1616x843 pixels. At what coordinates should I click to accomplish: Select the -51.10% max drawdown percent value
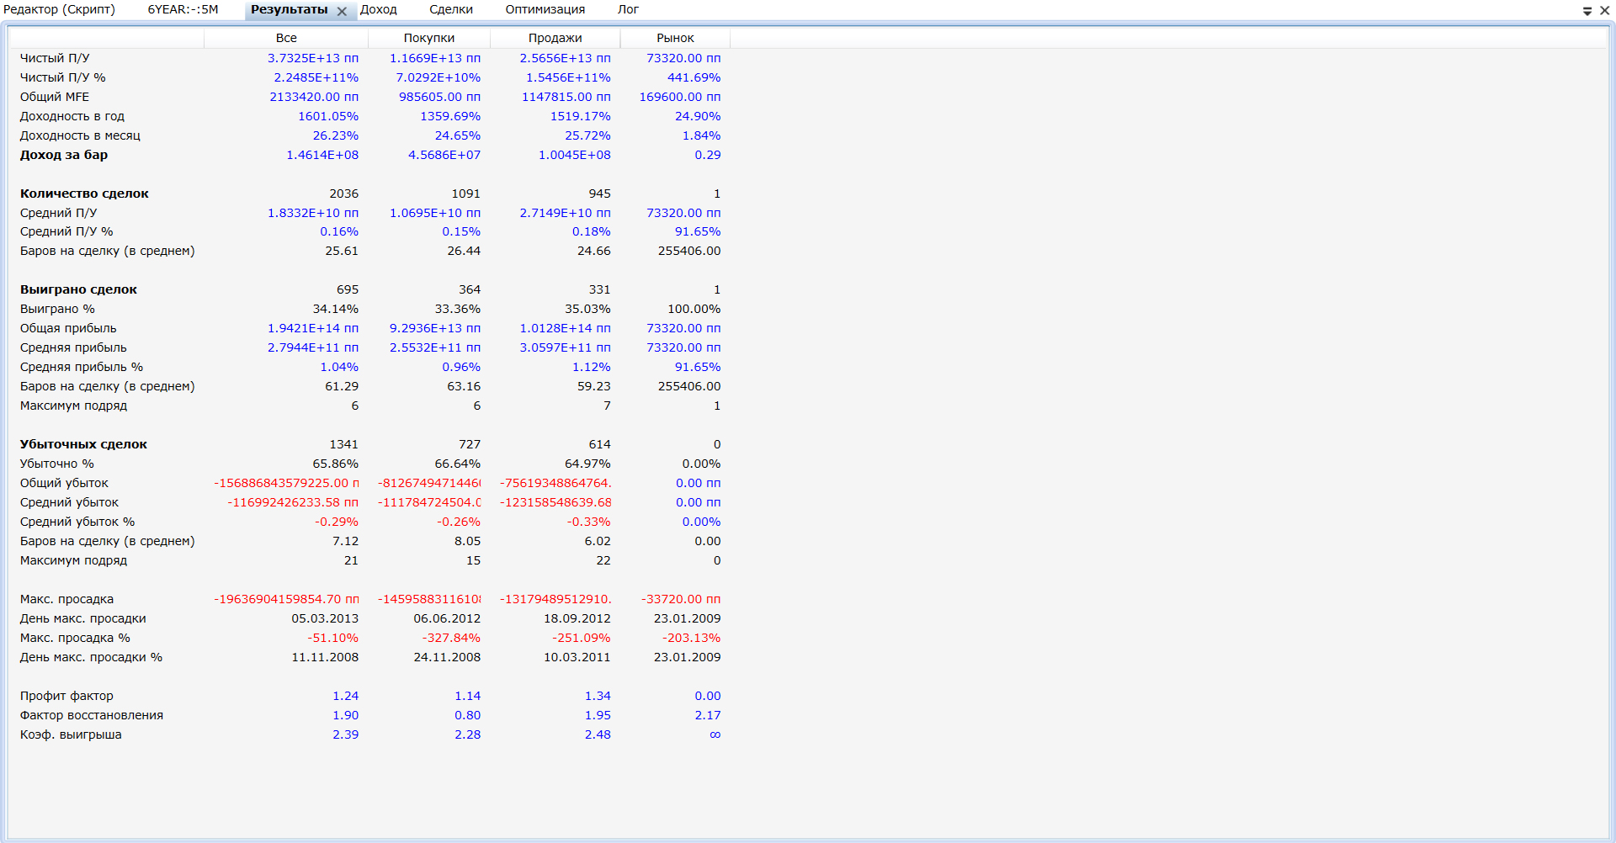pyautogui.click(x=333, y=638)
